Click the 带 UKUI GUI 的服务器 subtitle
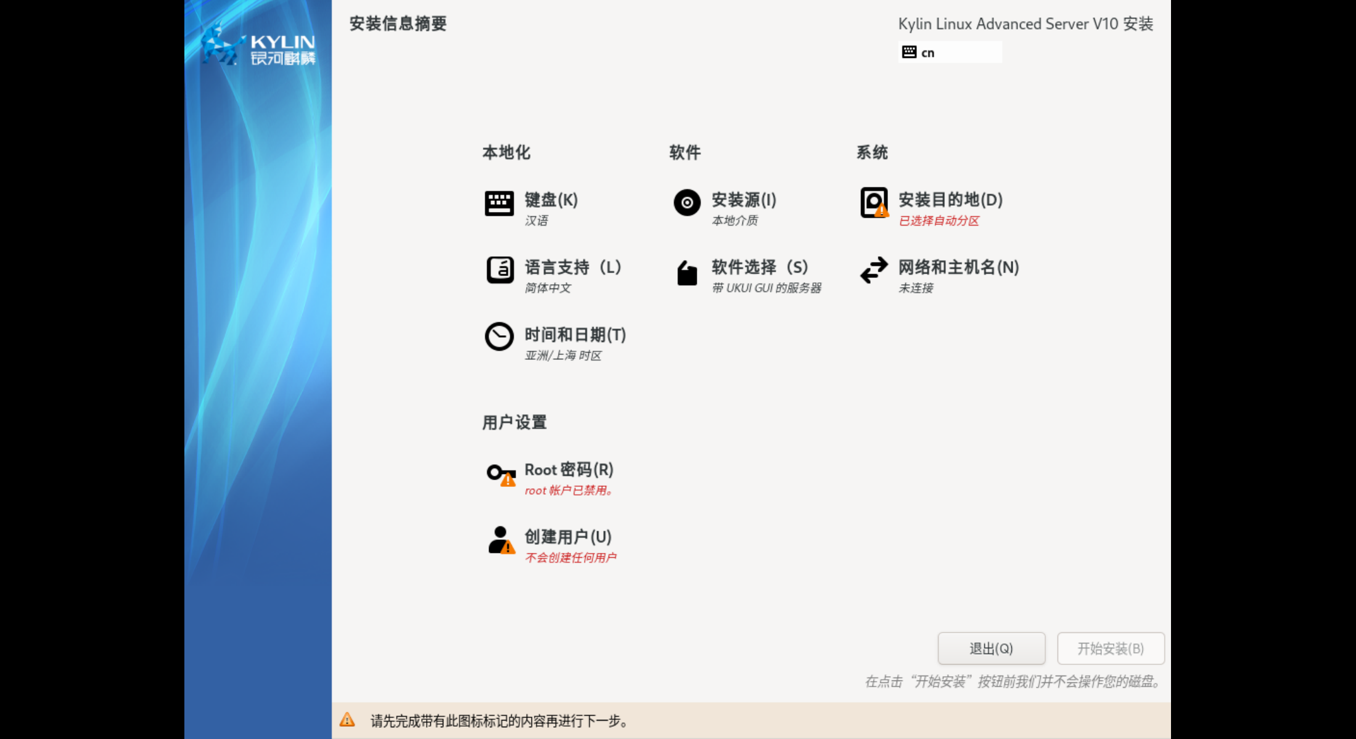 pyautogui.click(x=766, y=288)
